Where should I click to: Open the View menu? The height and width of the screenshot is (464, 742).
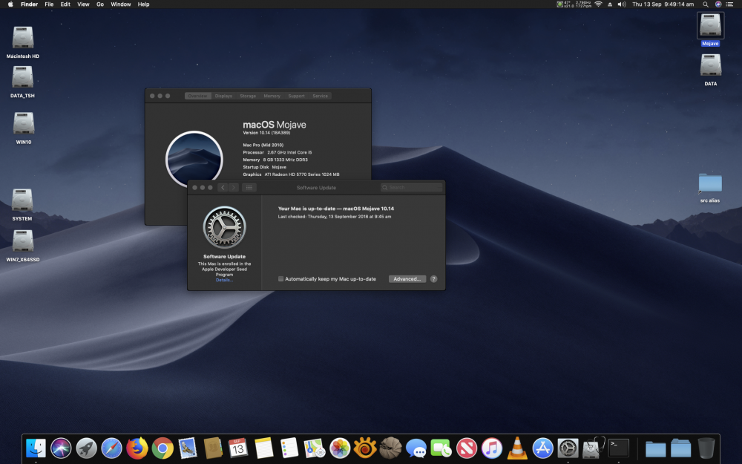[83, 4]
